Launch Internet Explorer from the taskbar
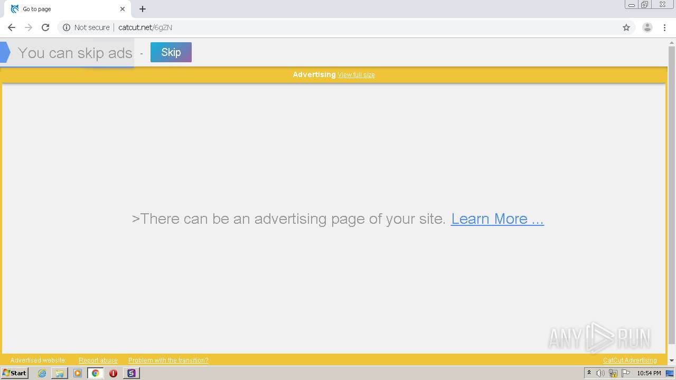 point(42,373)
